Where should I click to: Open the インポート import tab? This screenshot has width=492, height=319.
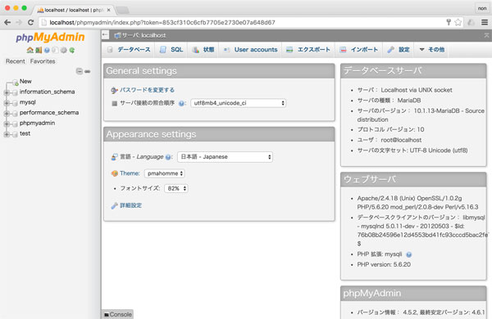tap(359, 49)
